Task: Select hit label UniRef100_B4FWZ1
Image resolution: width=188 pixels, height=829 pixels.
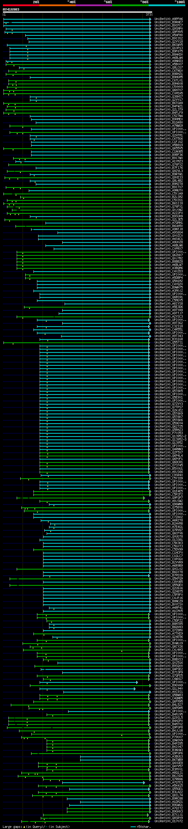Action: click(169, 106)
